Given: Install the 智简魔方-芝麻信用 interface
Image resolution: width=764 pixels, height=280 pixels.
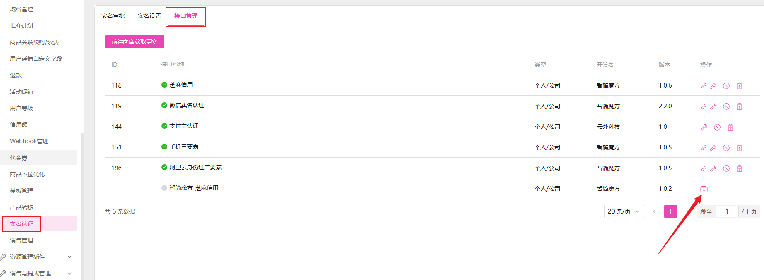Looking at the screenshot, I should coord(704,189).
